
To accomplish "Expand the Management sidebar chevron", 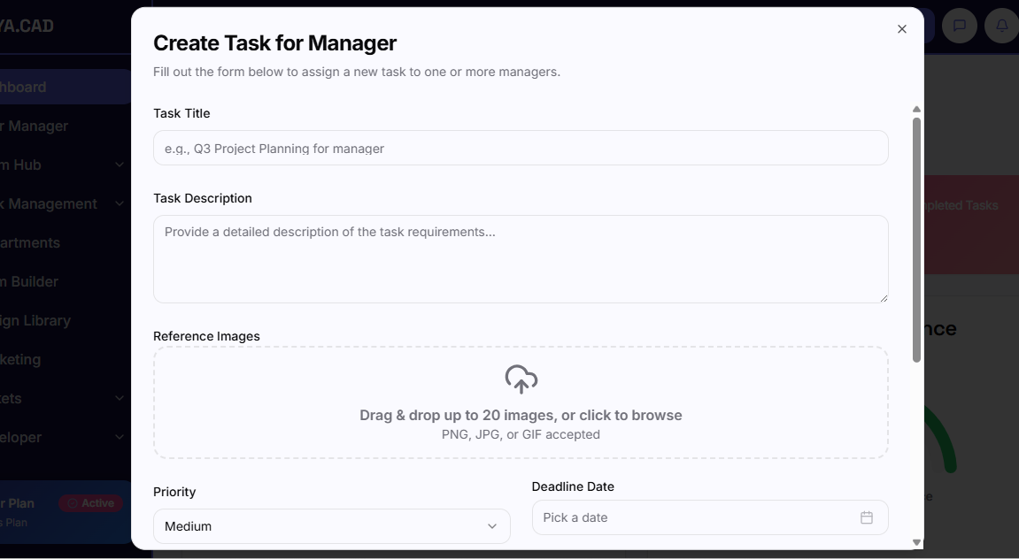I will pyautogui.click(x=120, y=203).
